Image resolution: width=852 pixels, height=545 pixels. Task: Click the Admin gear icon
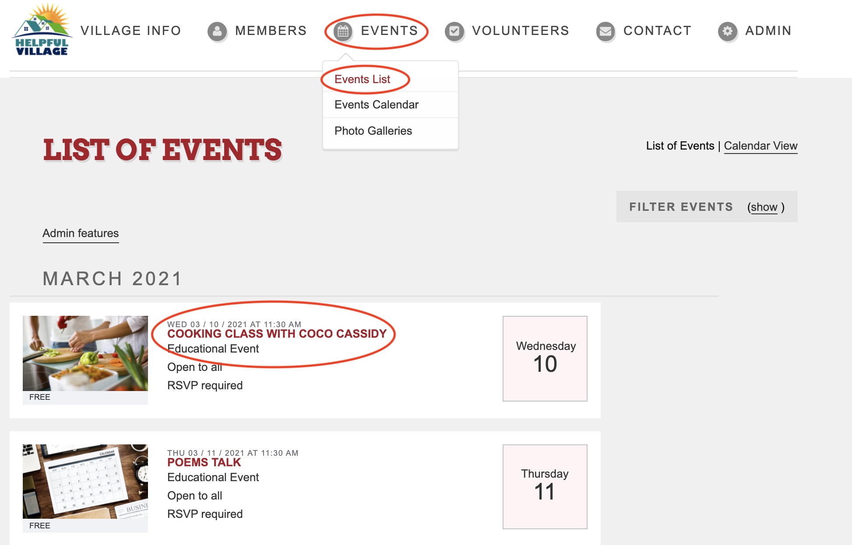click(728, 31)
